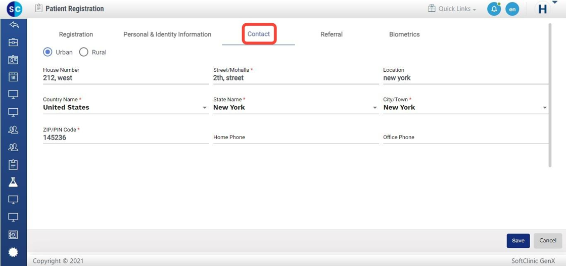Click the Cancel button
The image size is (566, 266).
[548, 241]
